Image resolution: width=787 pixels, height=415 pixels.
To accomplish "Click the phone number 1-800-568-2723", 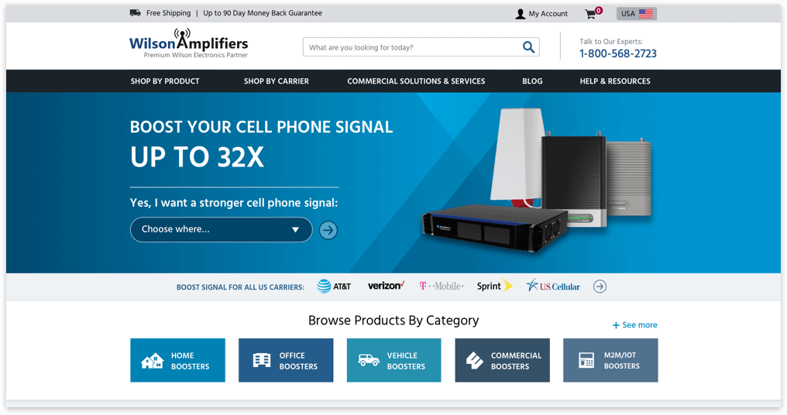I will [x=618, y=53].
